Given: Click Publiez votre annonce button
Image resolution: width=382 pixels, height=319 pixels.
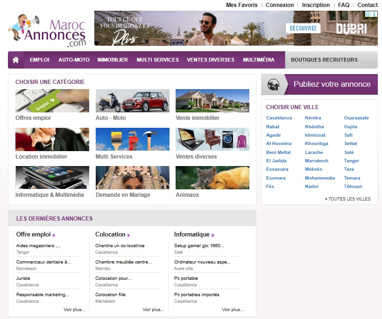Looking at the screenshot, I should [x=332, y=84].
